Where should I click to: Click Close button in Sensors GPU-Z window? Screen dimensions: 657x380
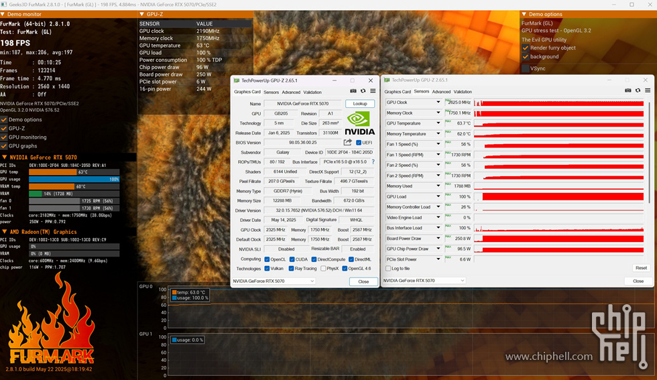pos(638,281)
